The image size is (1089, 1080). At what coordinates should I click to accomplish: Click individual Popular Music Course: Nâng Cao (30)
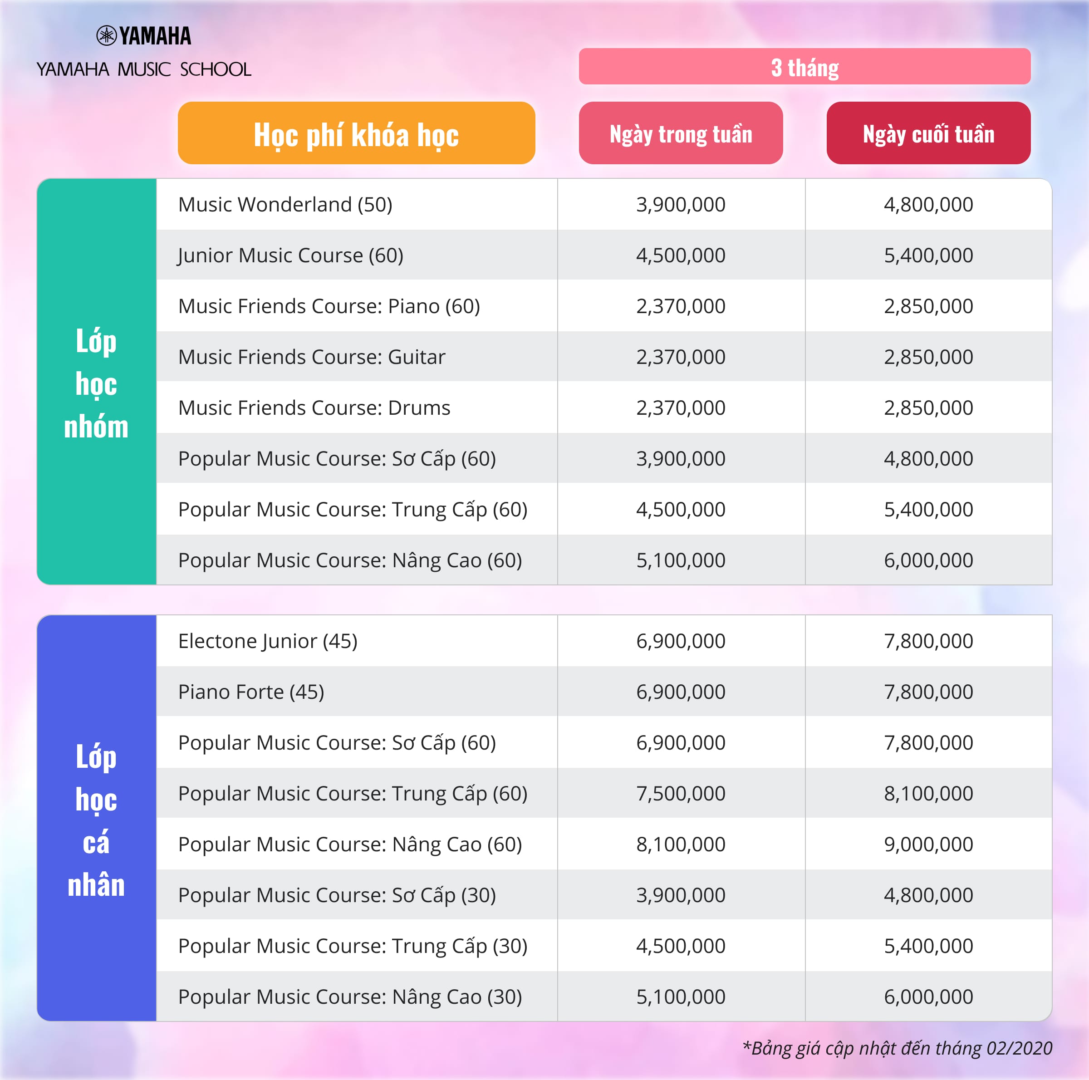click(350, 997)
